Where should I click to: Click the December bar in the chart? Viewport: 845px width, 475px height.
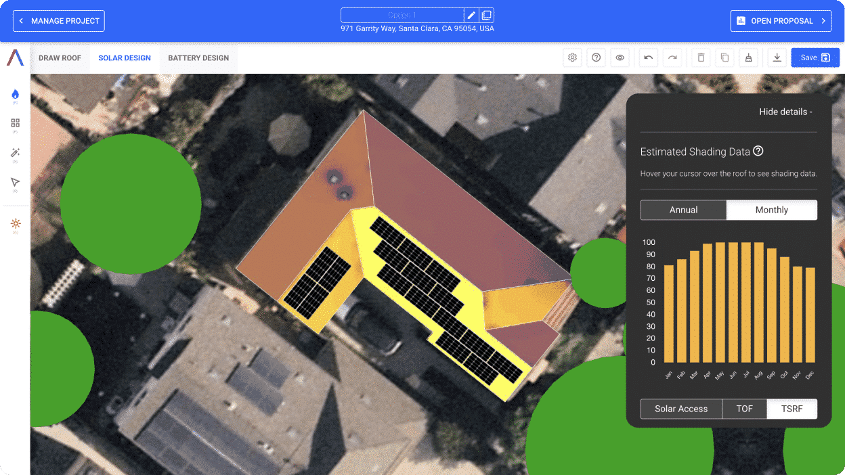click(810, 315)
